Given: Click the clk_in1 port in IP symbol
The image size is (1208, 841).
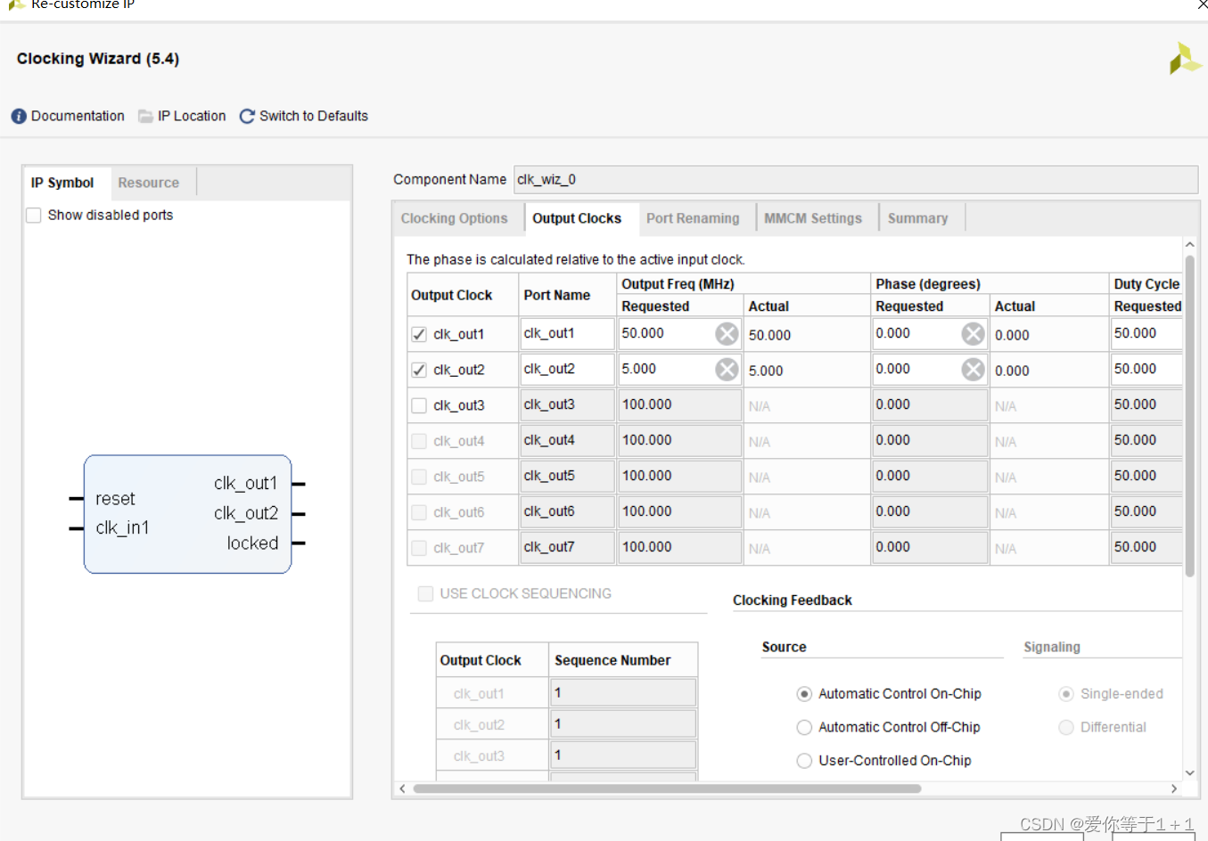Looking at the screenshot, I should pos(122,528).
